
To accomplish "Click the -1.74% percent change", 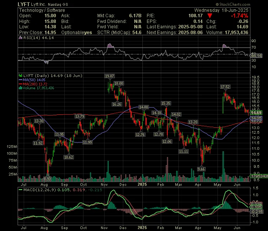I will pos(239,16).
